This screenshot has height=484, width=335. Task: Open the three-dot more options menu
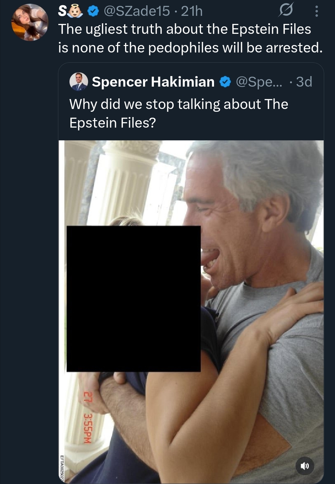click(316, 11)
